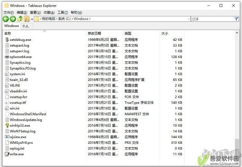Open the 查看(V) menu
The image size is (242, 167).
pyautogui.click(x=35, y=12)
